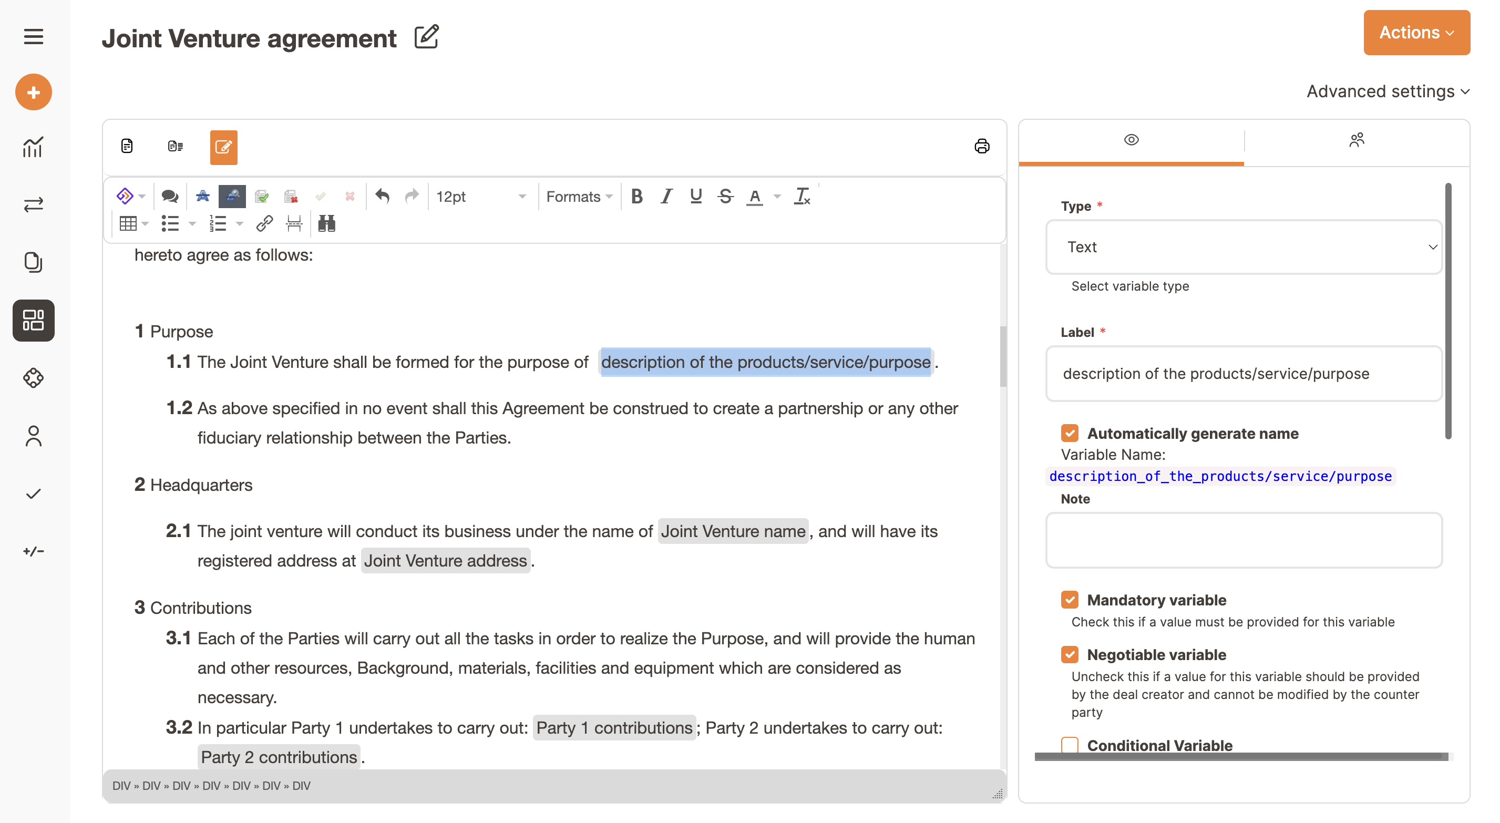The height and width of the screenshot is (823, 1500).
Task: Select the Joint Venture address variable
Action: [x=446, y=560]
